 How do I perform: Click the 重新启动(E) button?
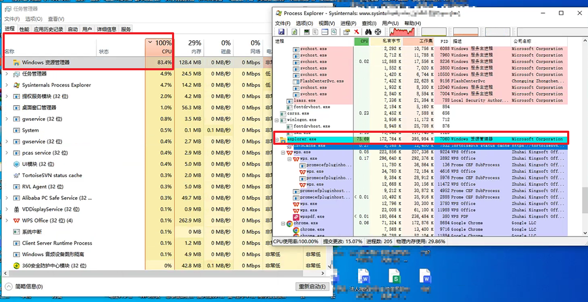click(312, 286)
